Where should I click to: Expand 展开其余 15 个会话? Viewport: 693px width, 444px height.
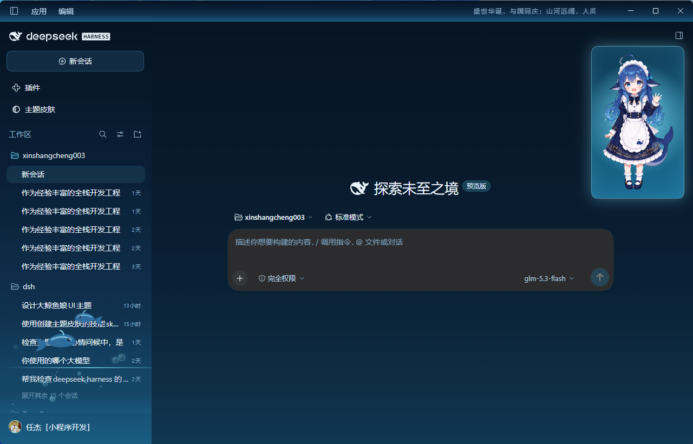[50, 396]
